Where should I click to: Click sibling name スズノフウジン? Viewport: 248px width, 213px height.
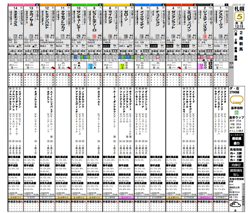coord(20,100)
